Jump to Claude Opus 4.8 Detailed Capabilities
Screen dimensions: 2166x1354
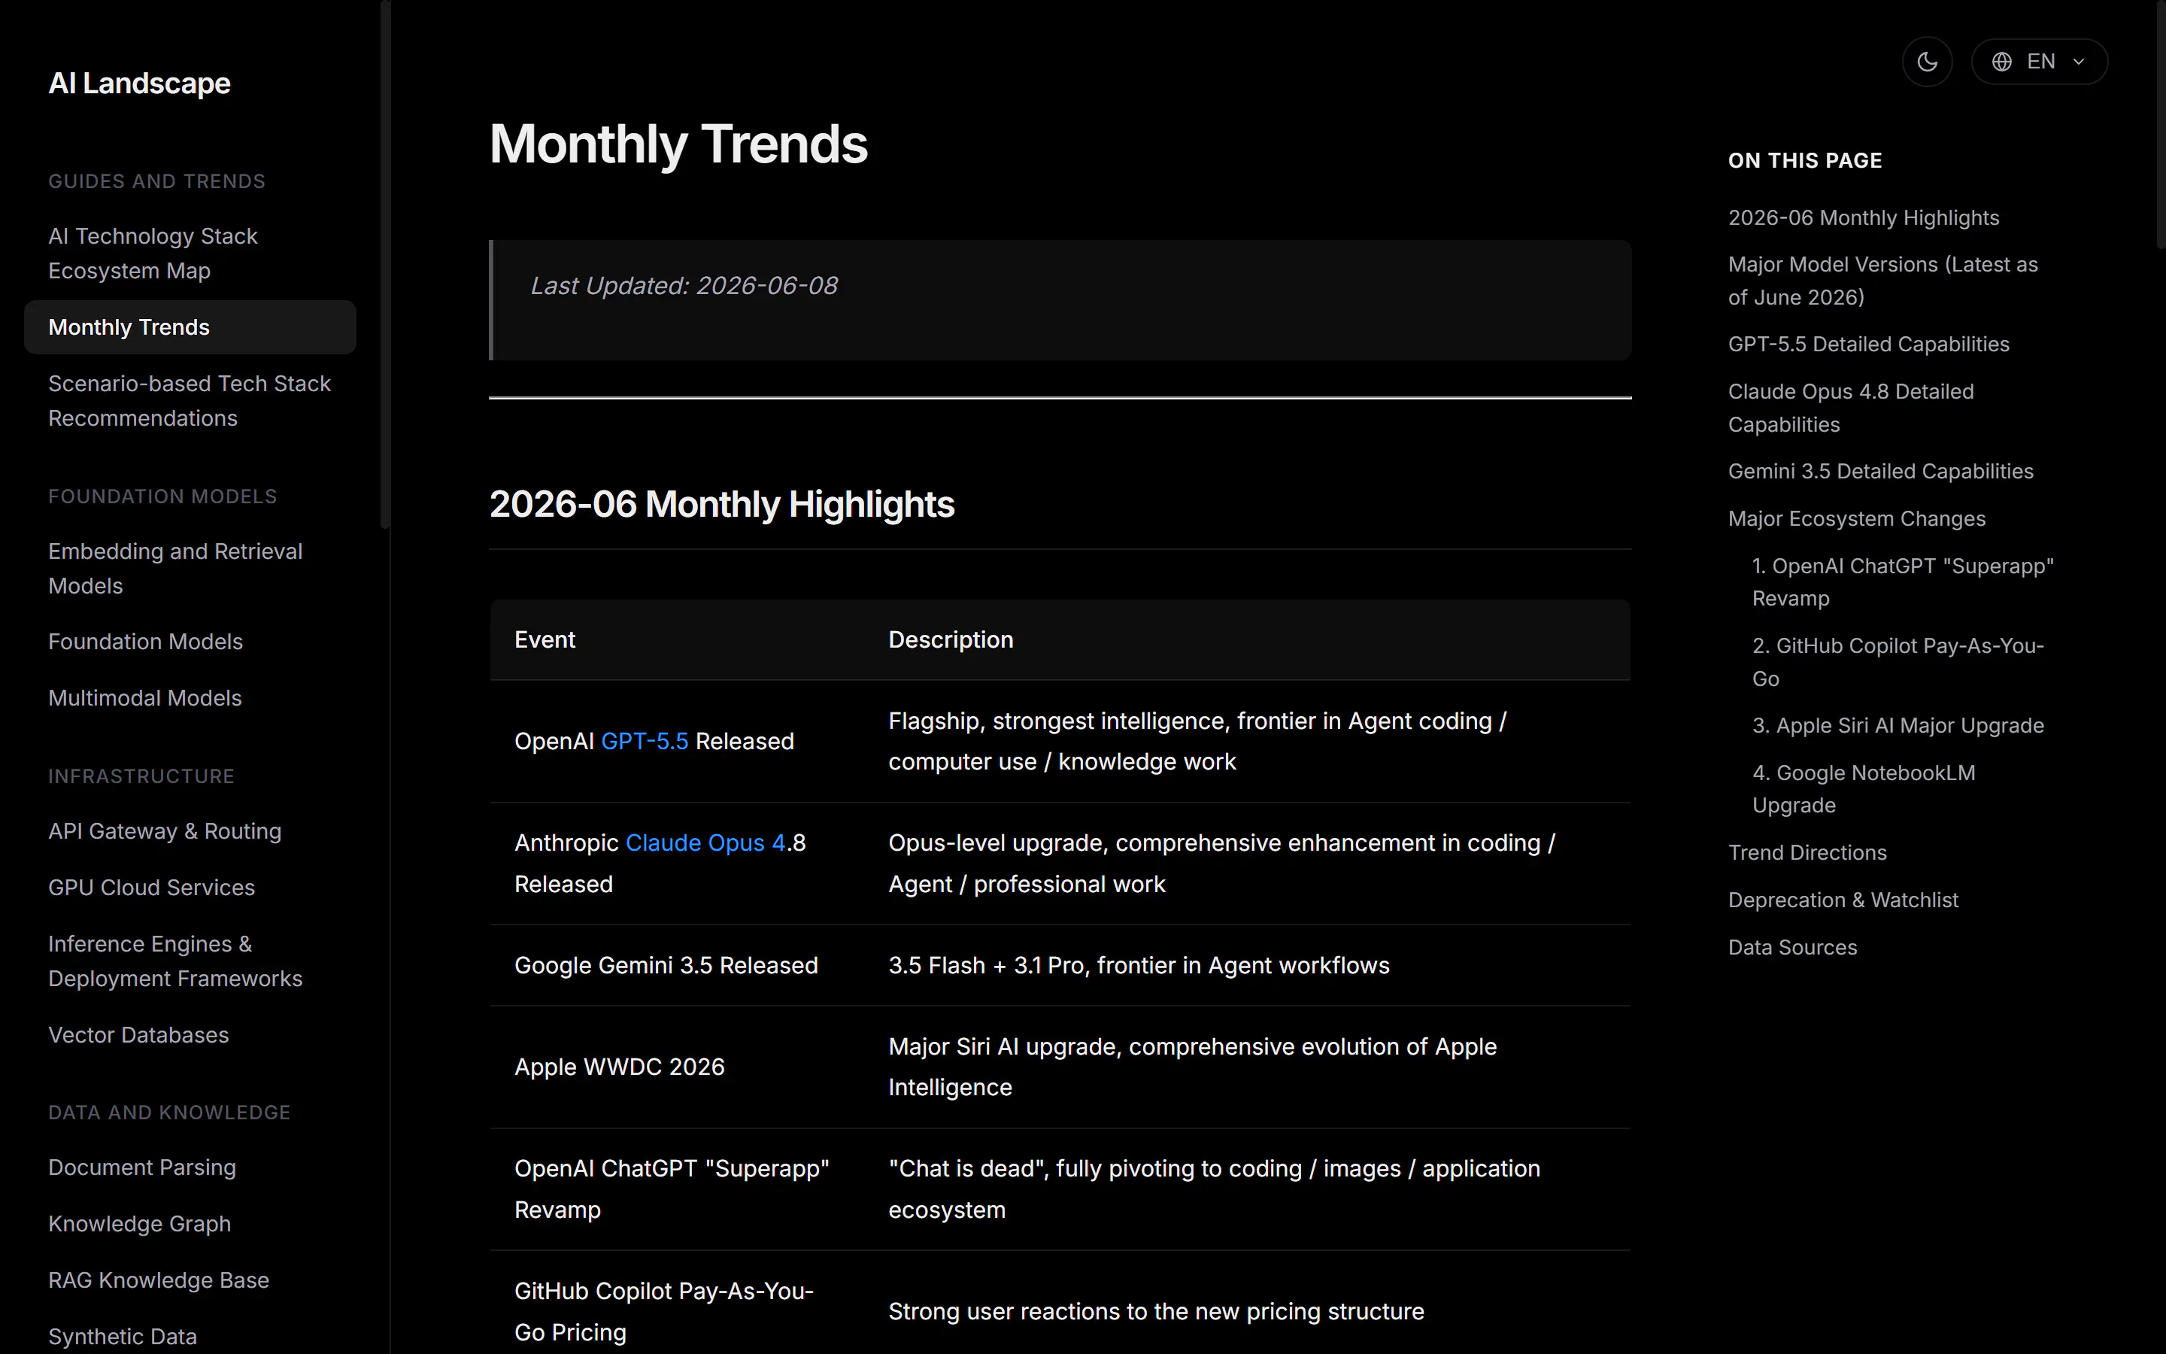click(x=1851, y=408)
